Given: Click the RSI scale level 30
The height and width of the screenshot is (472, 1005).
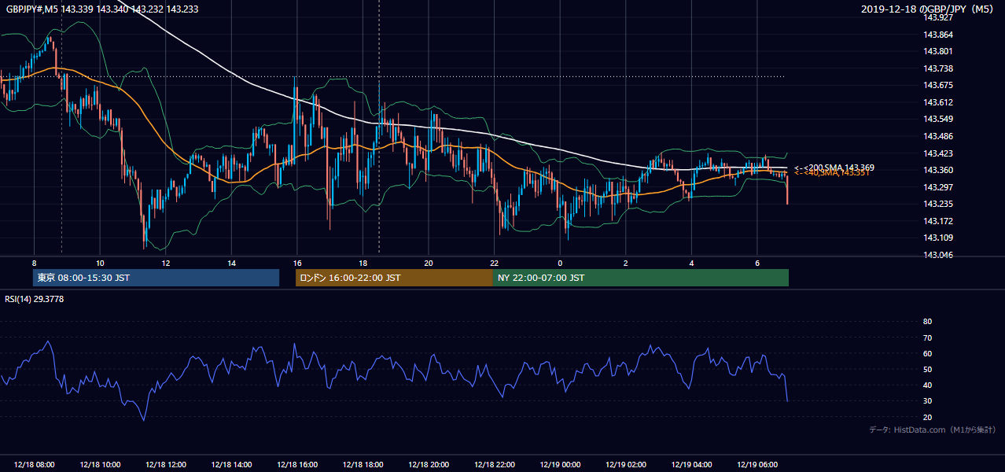Looking at the screenshot, I should tap(927, 400).
